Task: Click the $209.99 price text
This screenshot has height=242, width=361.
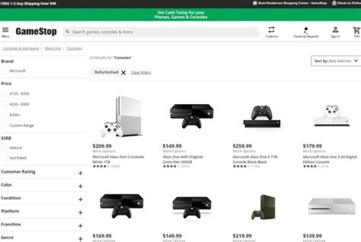Action: (x=102, y=146)
